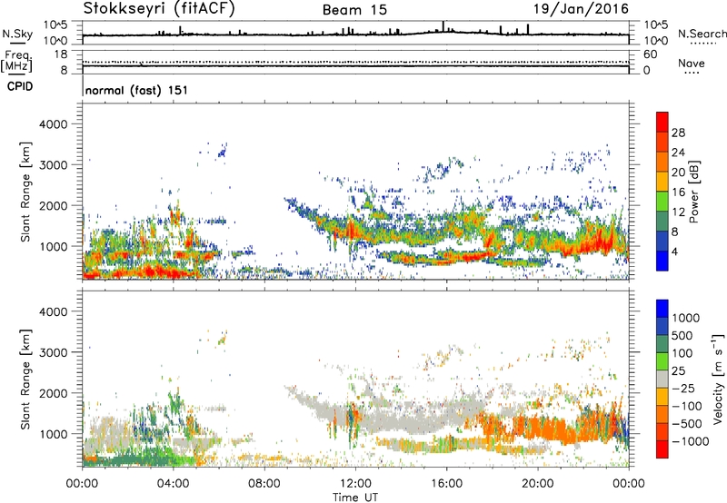
Task: Click the "Power [dB]" color bar label
Action: click(693, 192)
